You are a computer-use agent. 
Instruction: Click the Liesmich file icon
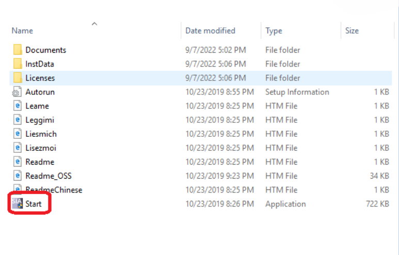(x=17, y=134)
